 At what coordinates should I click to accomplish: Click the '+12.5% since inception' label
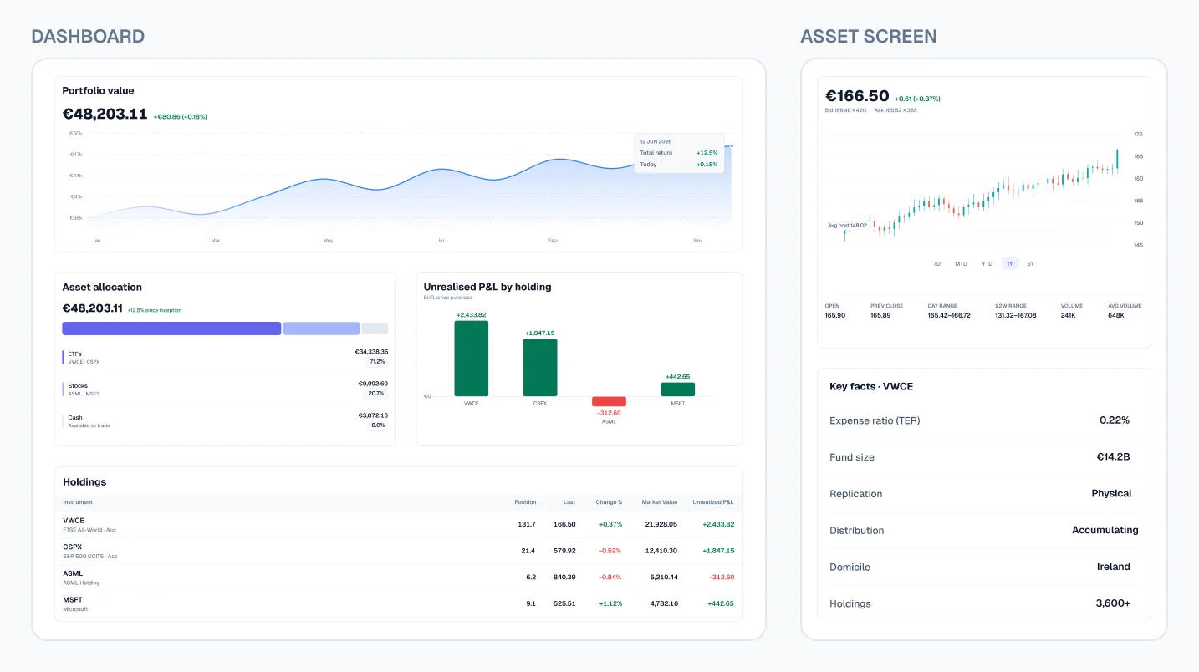(154, 310)
